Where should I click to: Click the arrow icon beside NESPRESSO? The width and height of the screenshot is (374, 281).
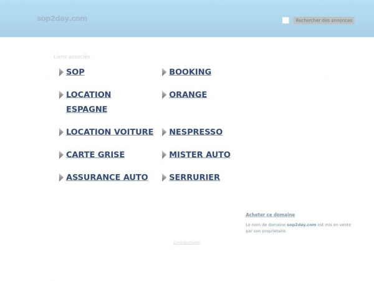[164, 132]
